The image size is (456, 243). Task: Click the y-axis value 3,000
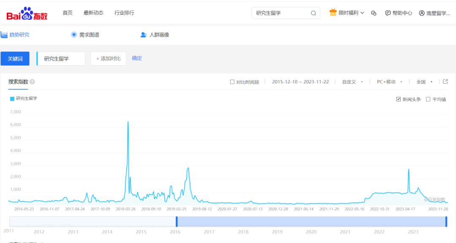click(x=16, y=163)
